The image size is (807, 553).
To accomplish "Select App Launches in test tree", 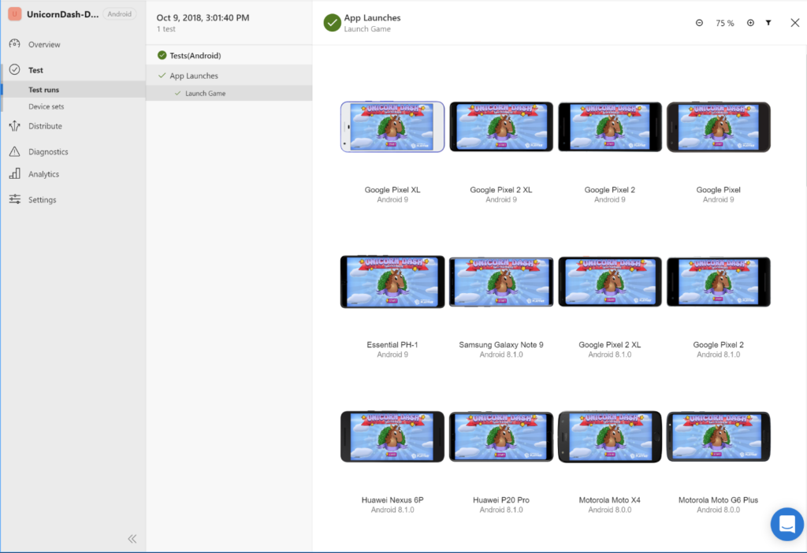I will tap(194, 76).
